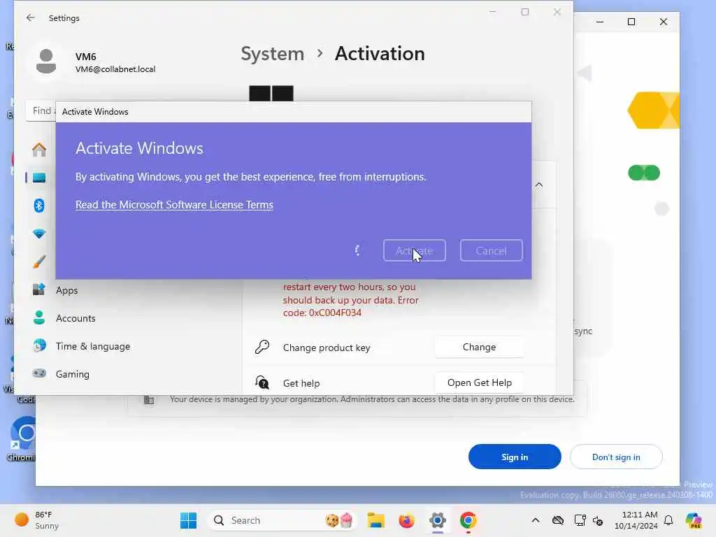Collapse the activation state chevron
The width and height of the screenshot is (716, 537).
point(539,185)
